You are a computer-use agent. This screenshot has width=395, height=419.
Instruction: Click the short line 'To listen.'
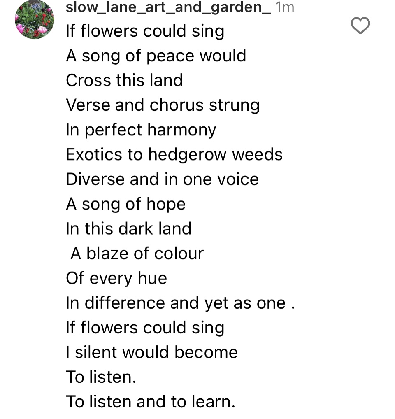pyautogui.click(x=101, y=377)
